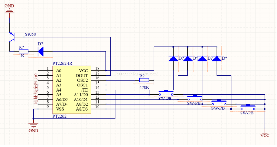The image size is (277, 147).
Task: Click the pushbutton switch on the A11/D0 line
Action: tap(166, 93)
